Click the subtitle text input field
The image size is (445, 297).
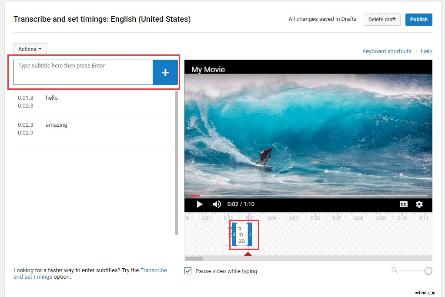coord(83,72)
